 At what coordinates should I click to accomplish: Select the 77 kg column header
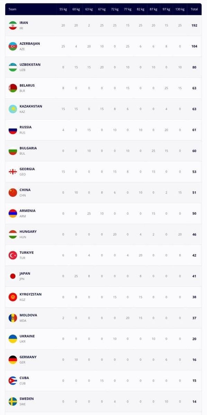128,9
